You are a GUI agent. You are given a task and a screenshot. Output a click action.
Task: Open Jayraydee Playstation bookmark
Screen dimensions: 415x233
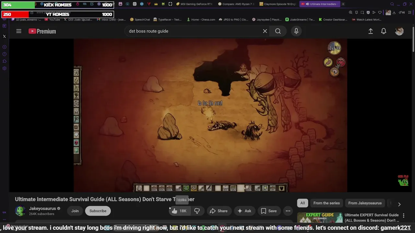coord(267,19)
